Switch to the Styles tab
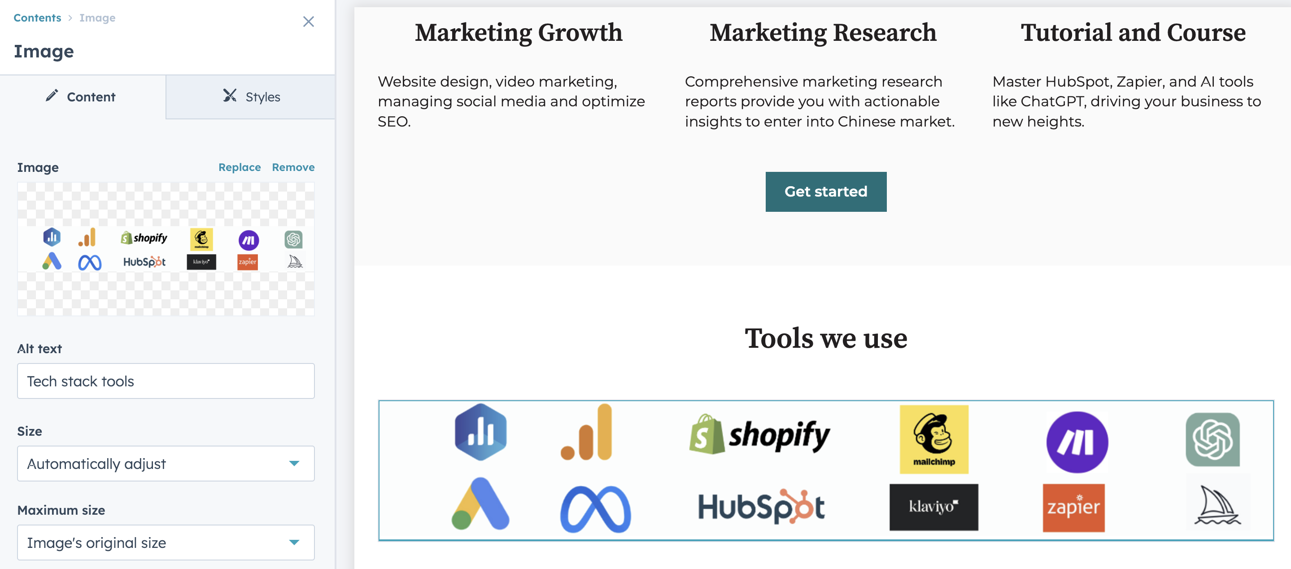 tap(251, 97)
